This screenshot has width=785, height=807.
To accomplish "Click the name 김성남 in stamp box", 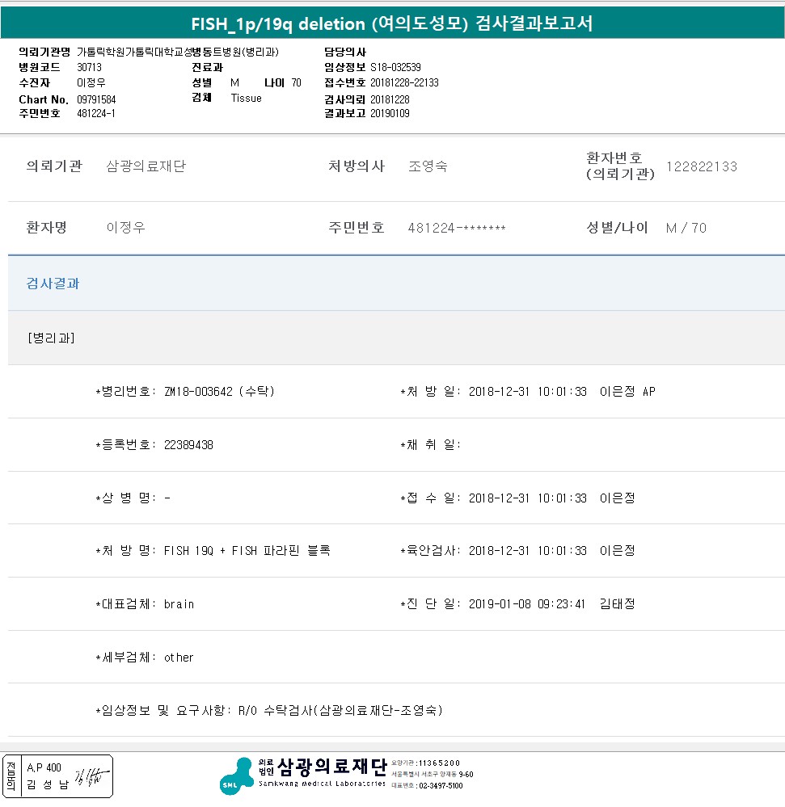I will [48, 785].
